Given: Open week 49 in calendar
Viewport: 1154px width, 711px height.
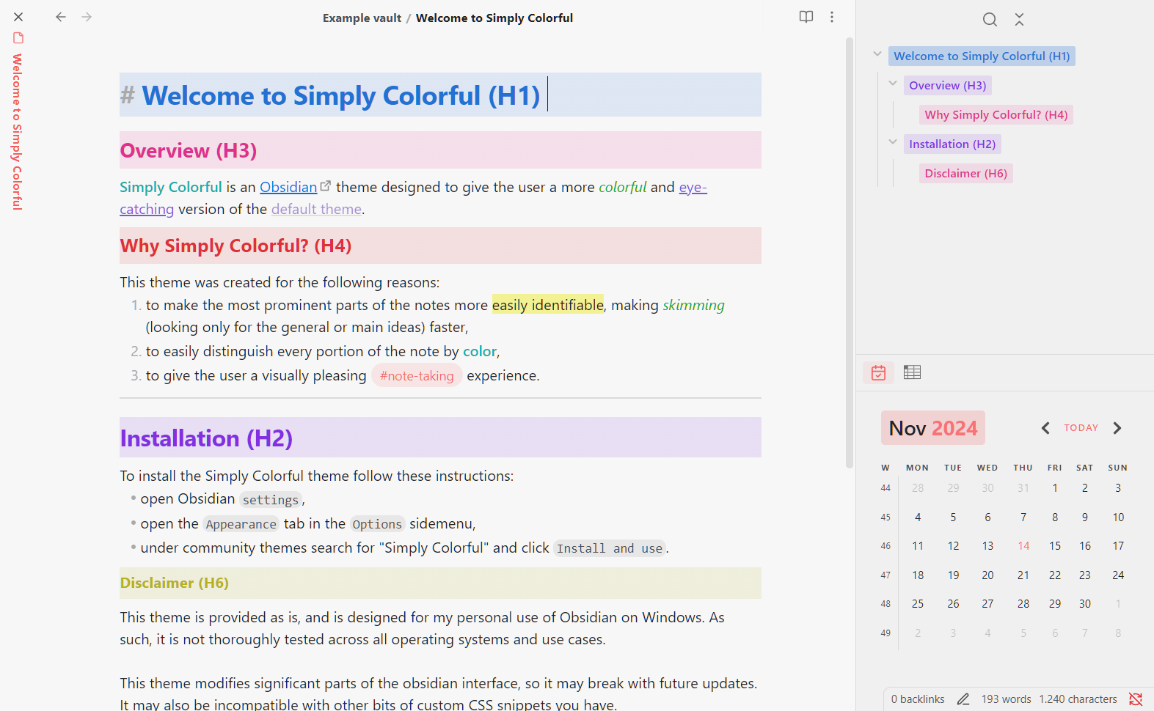Looking at the screenshot, I should coord(885,633).
